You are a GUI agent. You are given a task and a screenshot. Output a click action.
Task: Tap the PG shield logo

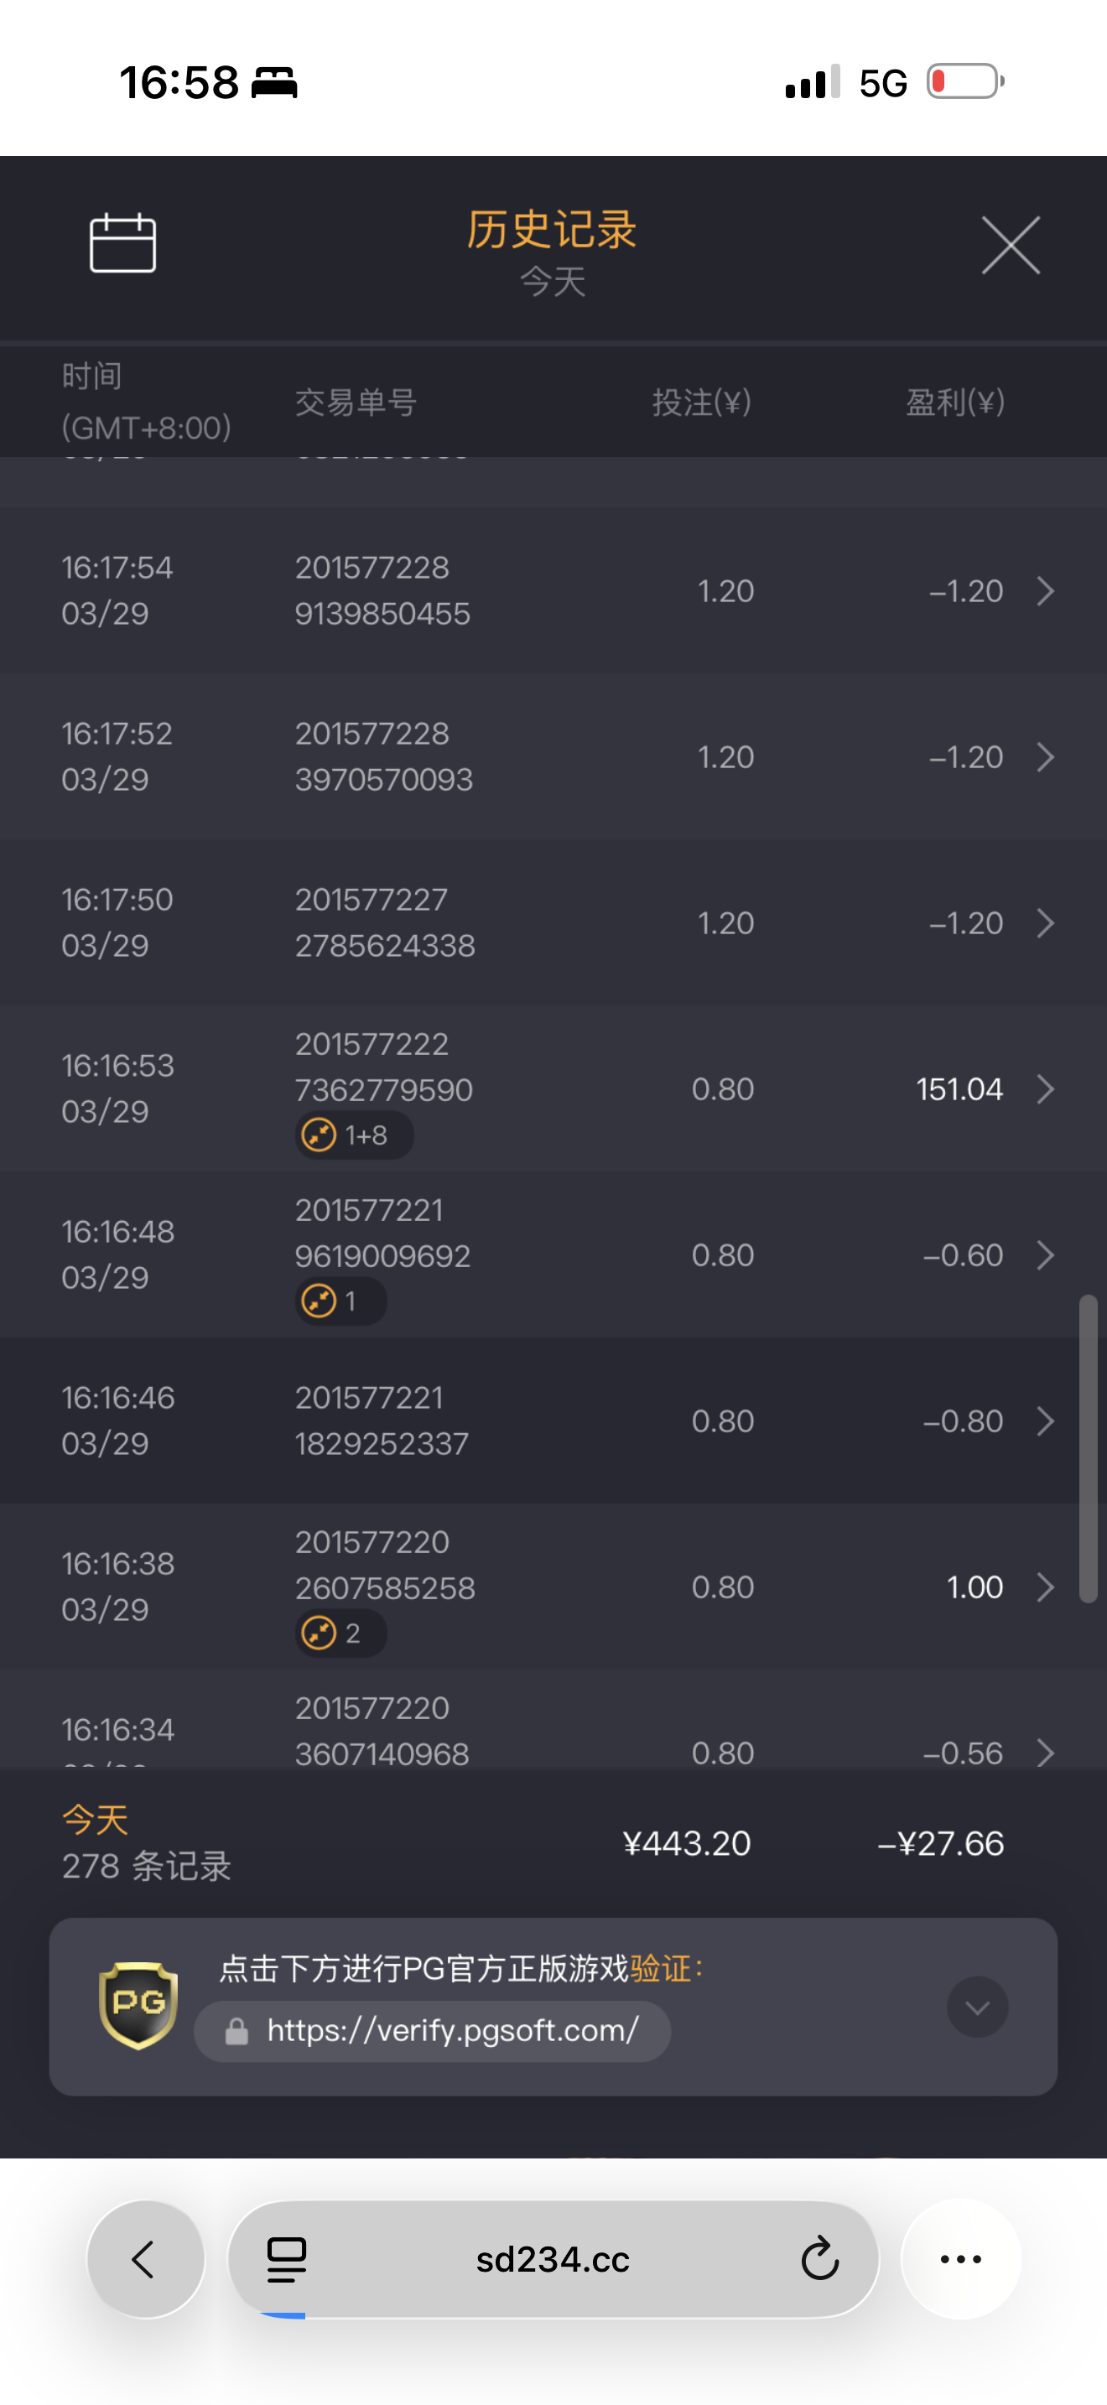tap(138, 2004)
